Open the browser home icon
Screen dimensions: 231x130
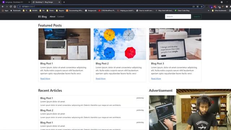click(15, 6)
